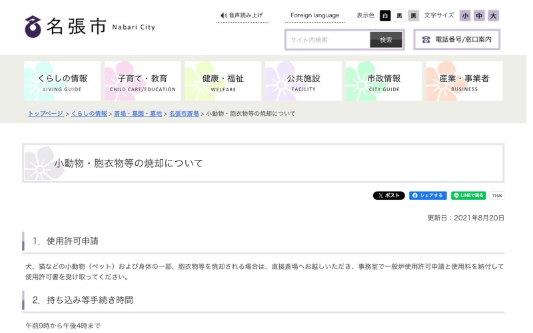Send page via LINEで送る button
The height and width of the screenshot is (333, 533).
(x=468, y=195)
